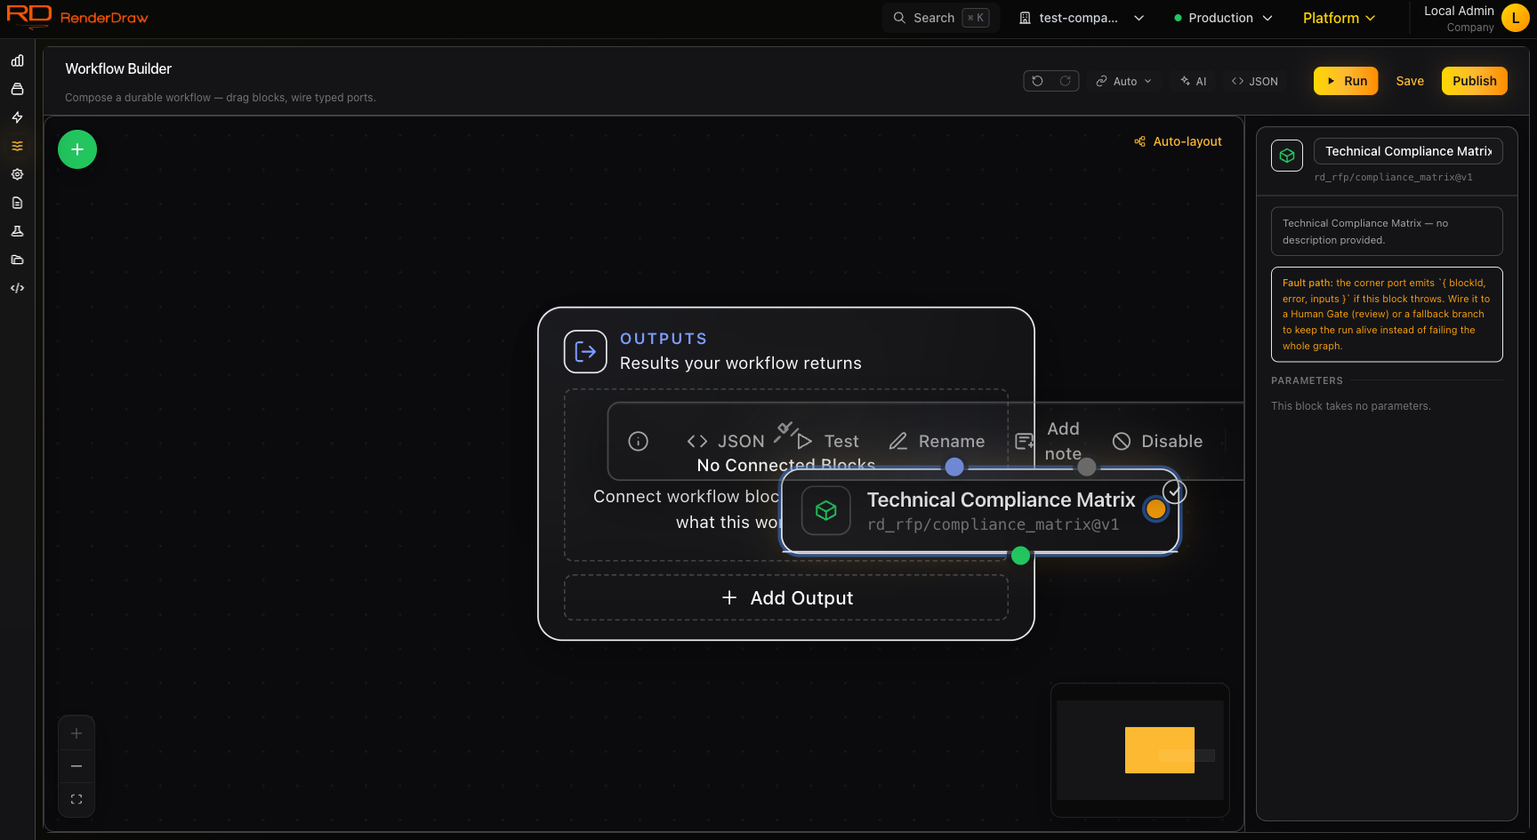The image size is (1537, 840).
Task: Click the yellow minimap viewport
Action: coord(1160,750)
